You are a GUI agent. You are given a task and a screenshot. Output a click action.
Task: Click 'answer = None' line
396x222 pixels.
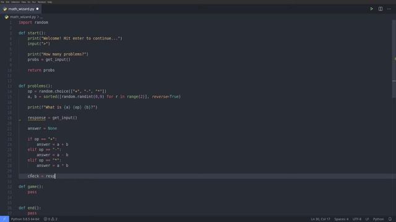coord(42,128)
